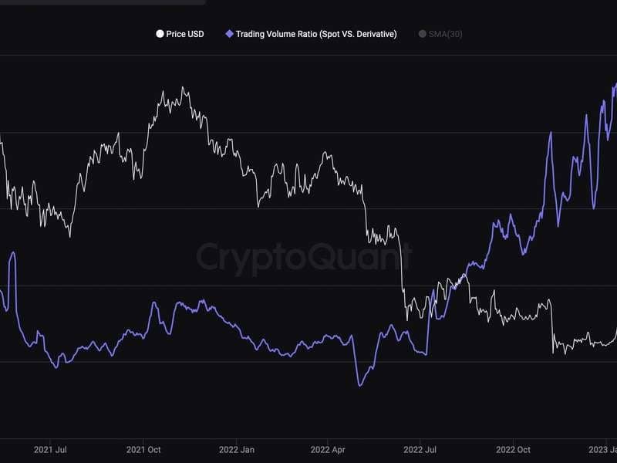The width and height of the screenshot is (617, 463).
Task: Select the 2021 Jul axis label
Action: point(50,450)
